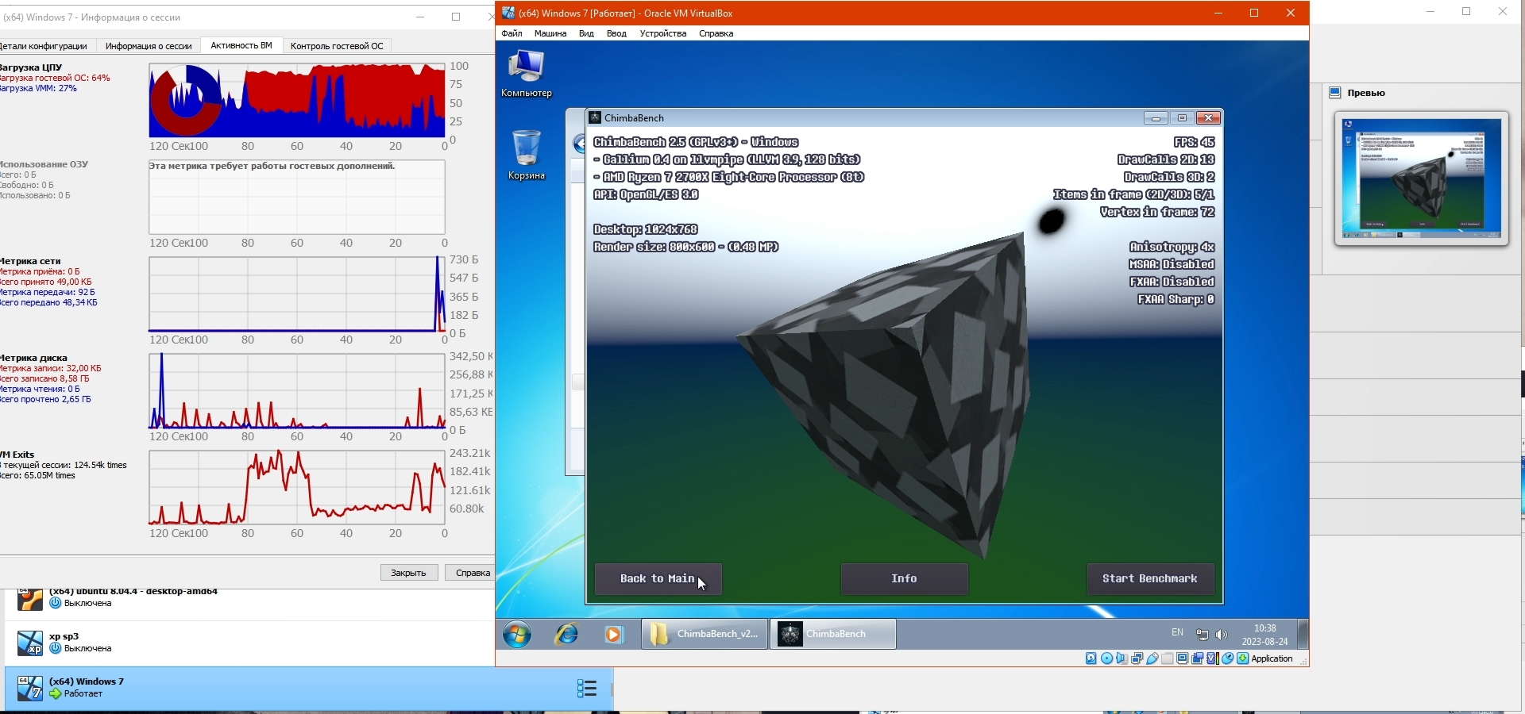The image size is (1525, 714).
Task: Open the Ввод menu
Action: click(616, 33)
